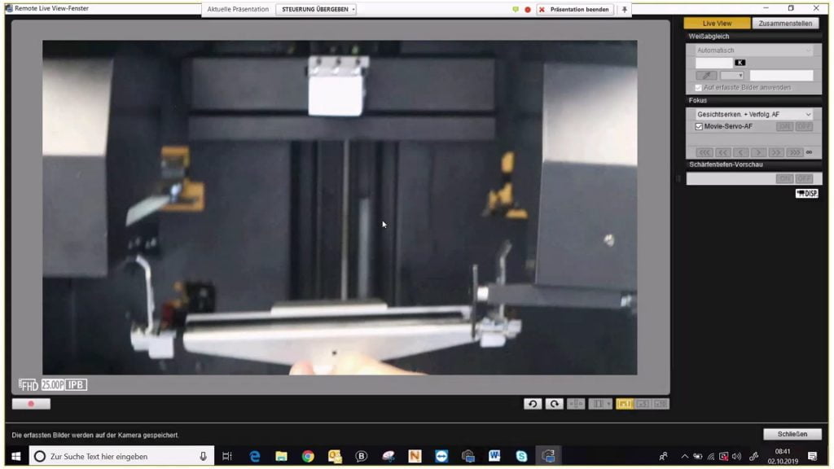Open Google Chrome from the taskbar
The height and width of the screenshot is (469, 834).
pos(308,456)
